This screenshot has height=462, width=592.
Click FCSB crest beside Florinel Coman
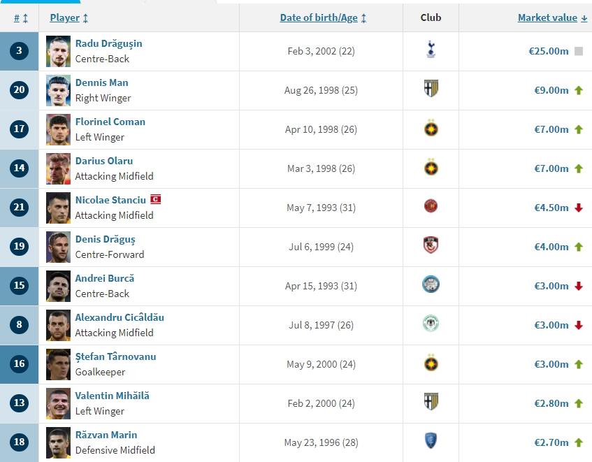click(x=431, y=129)
